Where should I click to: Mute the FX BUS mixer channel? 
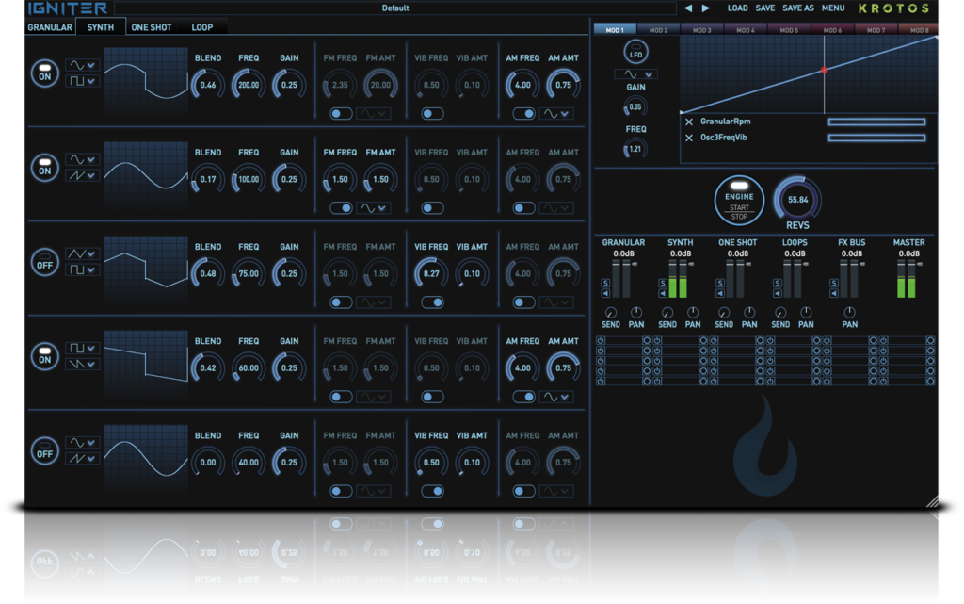coord(834,293)
